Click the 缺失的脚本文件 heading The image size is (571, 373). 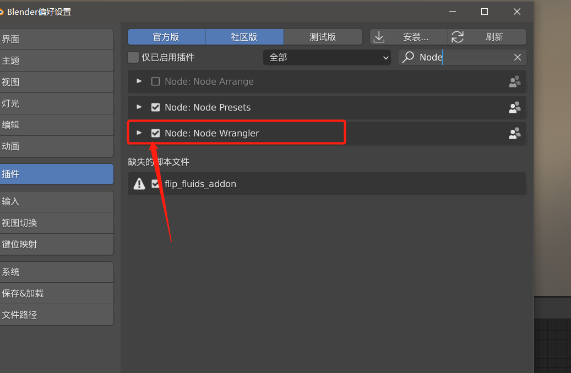tap(159, 162)
